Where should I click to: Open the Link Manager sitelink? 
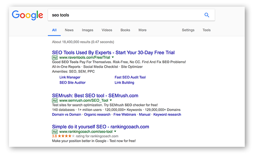(x=70, y=77)
